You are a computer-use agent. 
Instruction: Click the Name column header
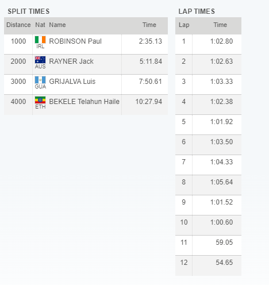[57, 25]
